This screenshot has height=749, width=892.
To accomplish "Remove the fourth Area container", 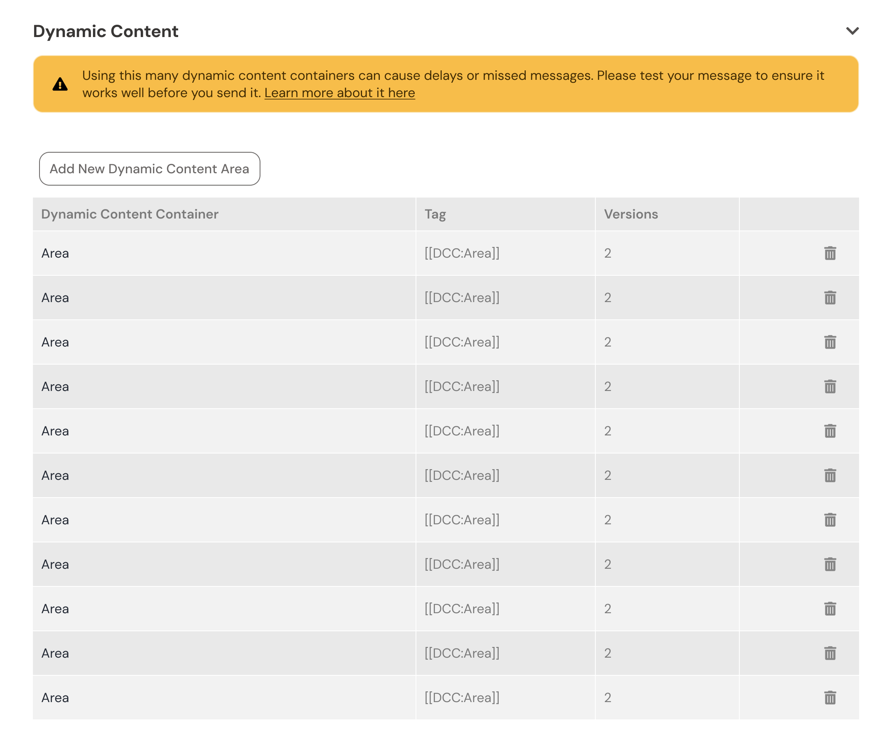I will click(830, 386).
